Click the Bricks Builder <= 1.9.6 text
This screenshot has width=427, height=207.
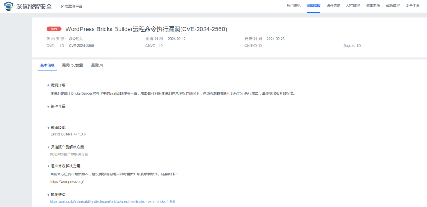click(x=68, y=134)
